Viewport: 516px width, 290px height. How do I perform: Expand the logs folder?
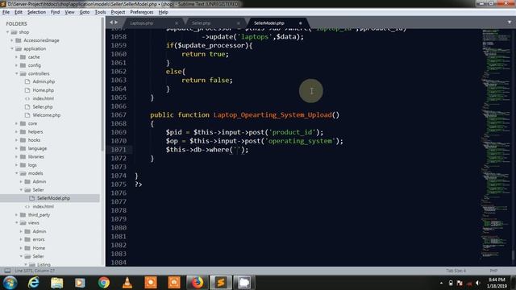[16, 164]
